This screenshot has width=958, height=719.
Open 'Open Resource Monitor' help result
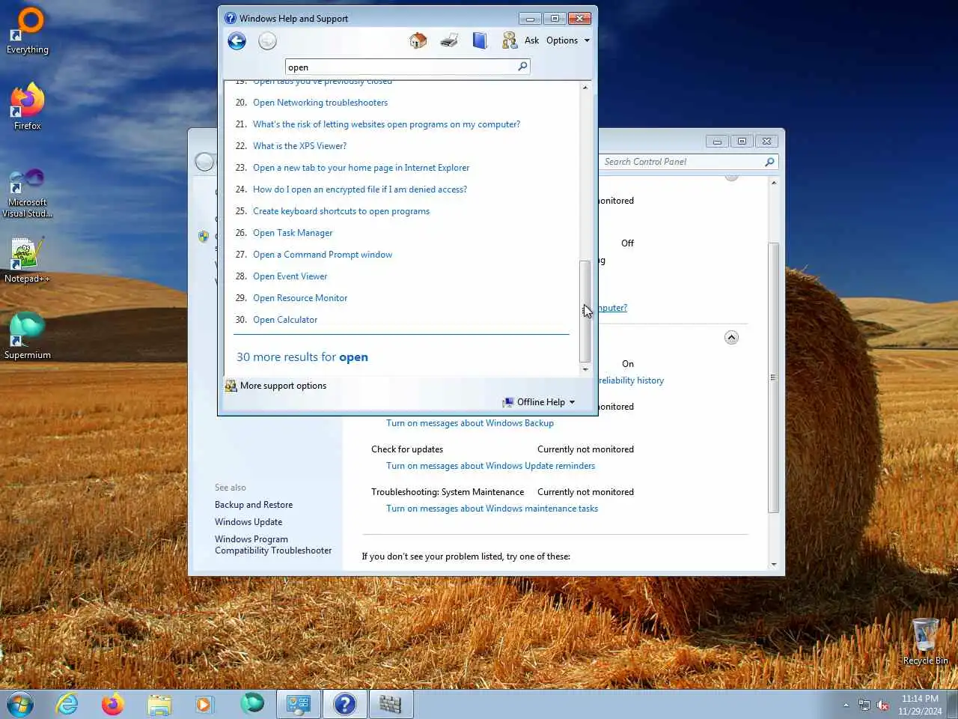click(300, 298)
